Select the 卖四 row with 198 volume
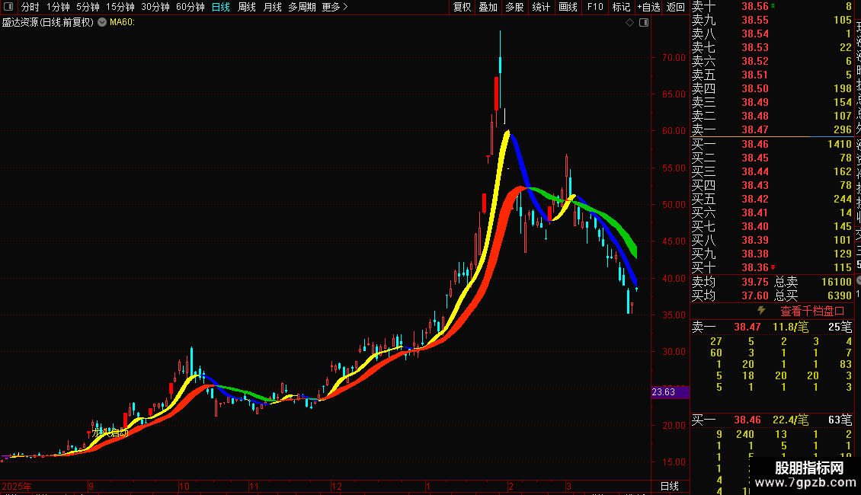The width and height of the screenshot is (861, 495). pos(772,88)
